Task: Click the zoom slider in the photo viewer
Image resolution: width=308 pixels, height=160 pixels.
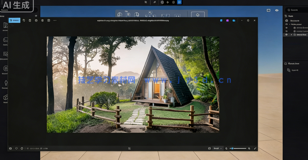Action: point(239,149)
